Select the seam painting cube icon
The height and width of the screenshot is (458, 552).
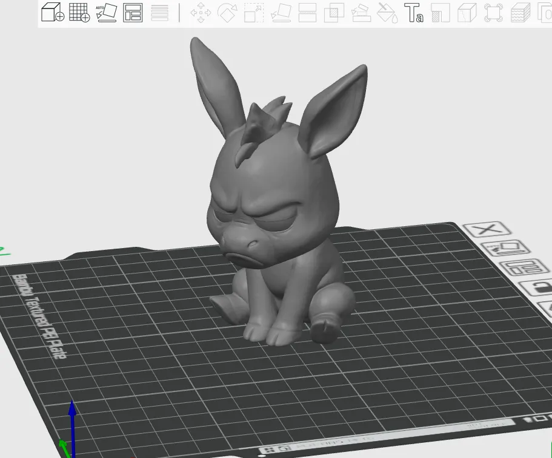467,13
